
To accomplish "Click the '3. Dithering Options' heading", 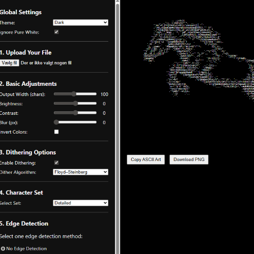I will [28, 152].
